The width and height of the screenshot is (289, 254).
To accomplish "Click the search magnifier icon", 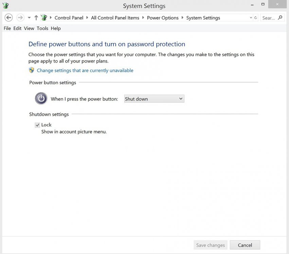I will (x=280, y=18).
